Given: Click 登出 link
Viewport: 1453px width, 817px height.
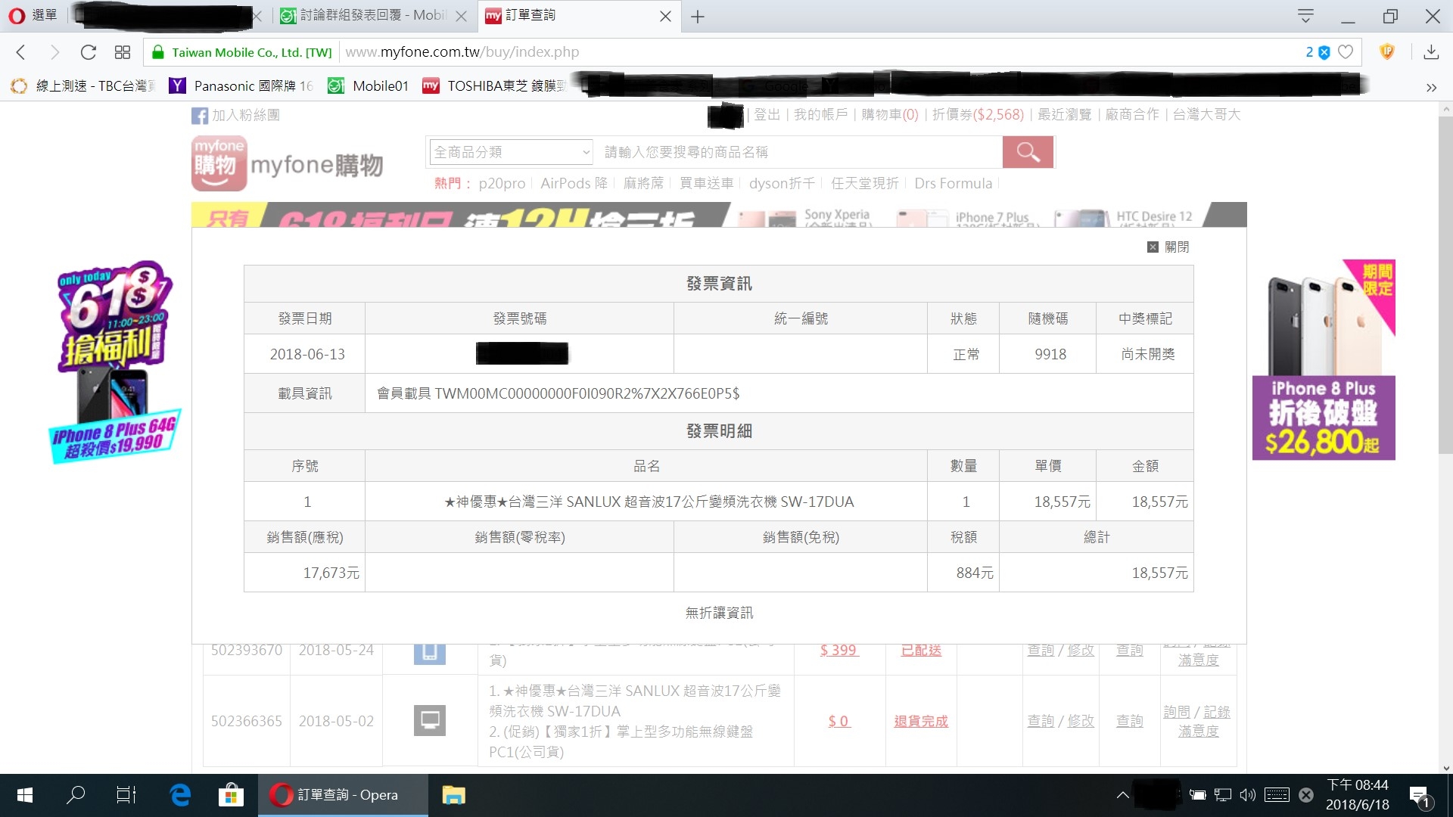Looking at the screenshot, I should point(767,114).
